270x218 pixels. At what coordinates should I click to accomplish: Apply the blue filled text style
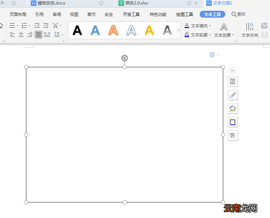95,30
